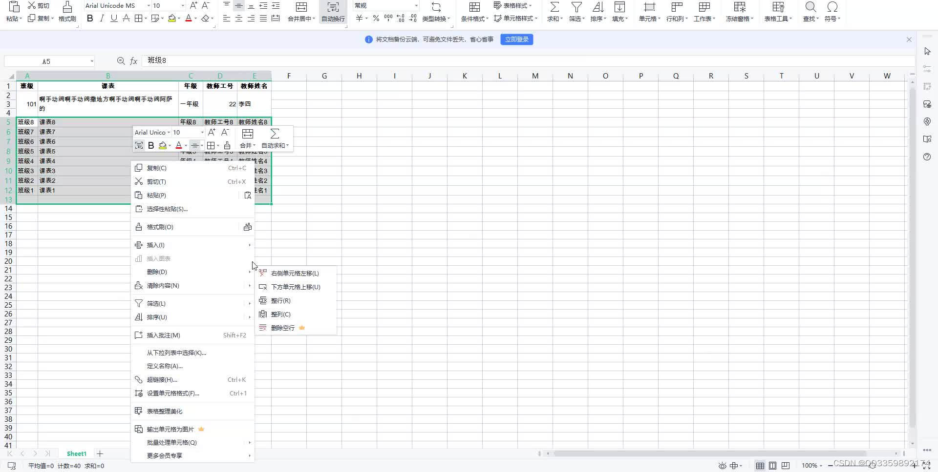The height and width of the screenshot is (472, 938).
Task: Open the number format dropdown showing 常规
Action: click(416, 6)
